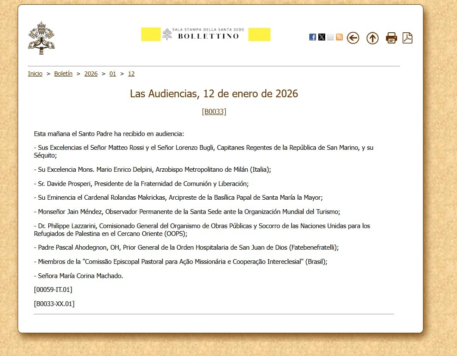Open the PDF version of the bulletin
Image resolution: width=457 pixels, height=356 pixels.
(407, 38)
